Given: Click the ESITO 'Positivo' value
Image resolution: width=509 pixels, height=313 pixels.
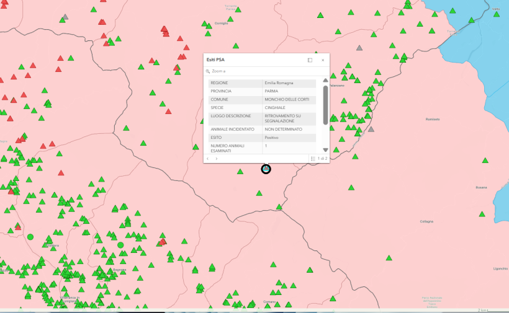Looking at the screenshot, I should coord(271,138).
